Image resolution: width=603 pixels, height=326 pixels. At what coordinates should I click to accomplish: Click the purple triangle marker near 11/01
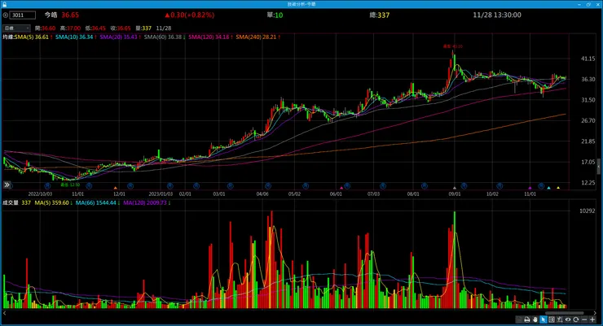coord(530,188)
